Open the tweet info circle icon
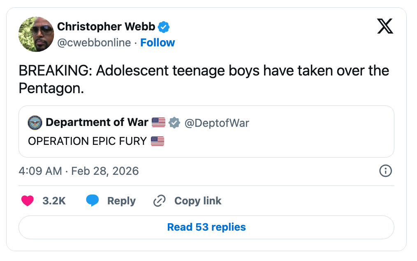The width and height of the screenshot is (417, 261). click(385, 171)
